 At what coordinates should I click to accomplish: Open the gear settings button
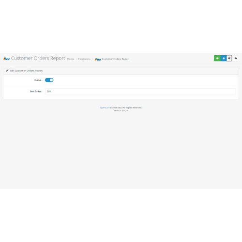coord(229,58)
